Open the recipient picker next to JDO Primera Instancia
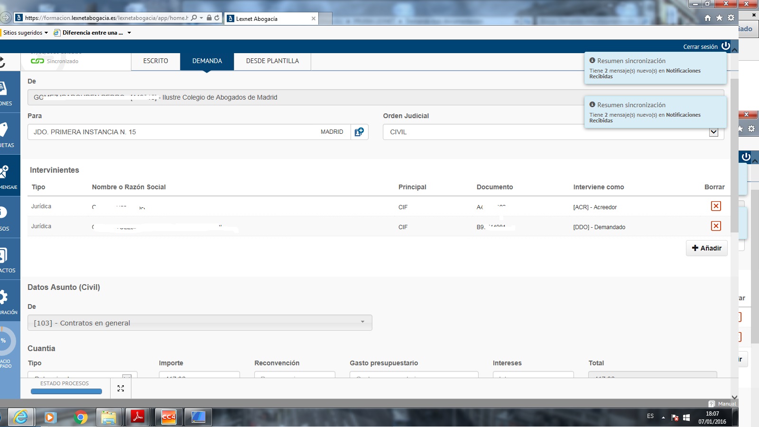The width and height of the screenshot is (759, 427). pos(359,132)
